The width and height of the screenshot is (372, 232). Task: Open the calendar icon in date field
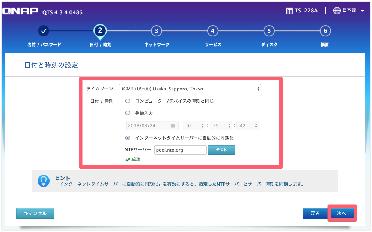(173, 125)
